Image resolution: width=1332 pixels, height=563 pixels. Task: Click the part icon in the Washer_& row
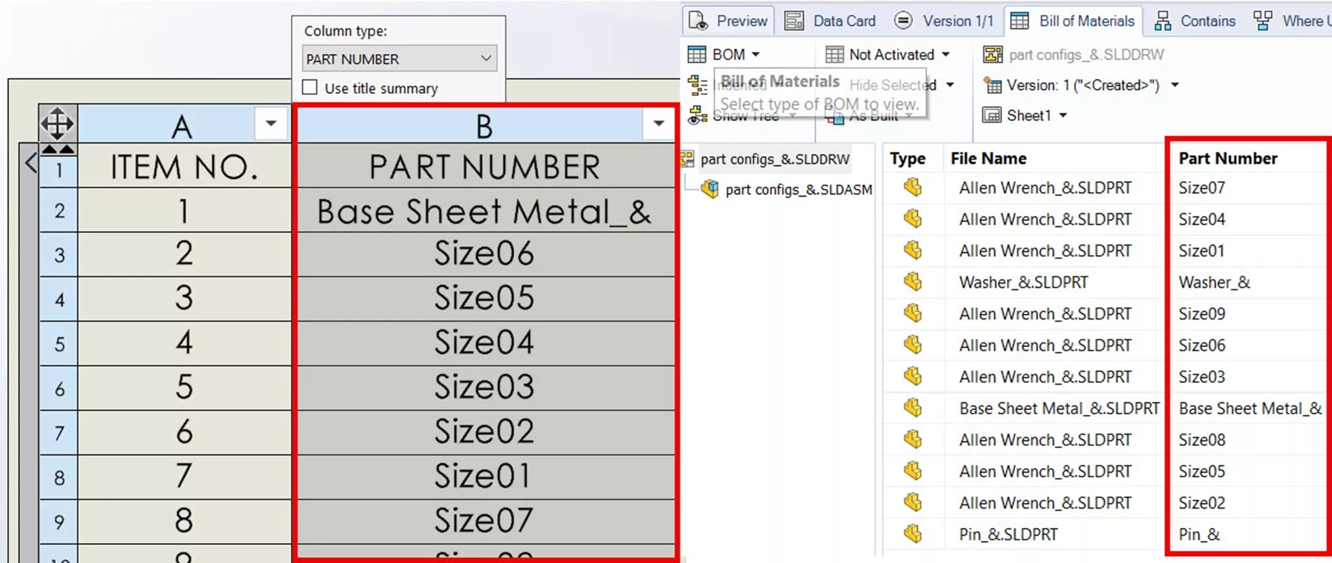pos(913,282)
